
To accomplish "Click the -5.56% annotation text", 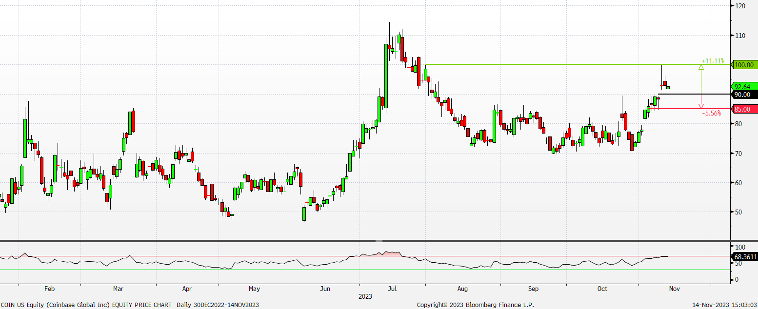I will click(711, 113).
